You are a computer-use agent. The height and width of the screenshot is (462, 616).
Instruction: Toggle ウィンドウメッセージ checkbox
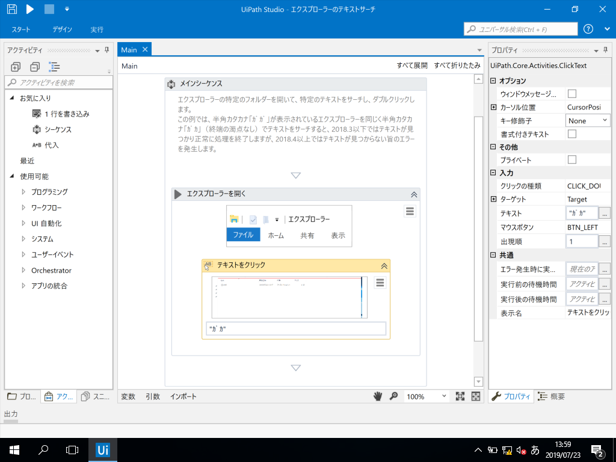[572, 93]
